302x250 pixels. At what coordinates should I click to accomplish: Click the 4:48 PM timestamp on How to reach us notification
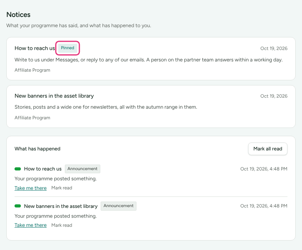click(264, 169)
